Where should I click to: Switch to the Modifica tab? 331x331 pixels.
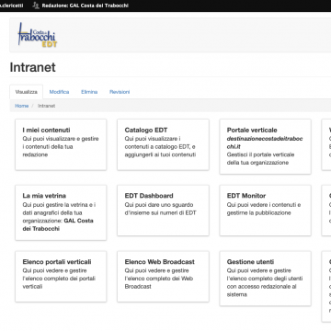pyautogui.click(x=59, y=92)
